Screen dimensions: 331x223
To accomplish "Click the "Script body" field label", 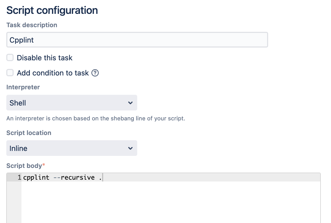I will click(x=24, y=166).
